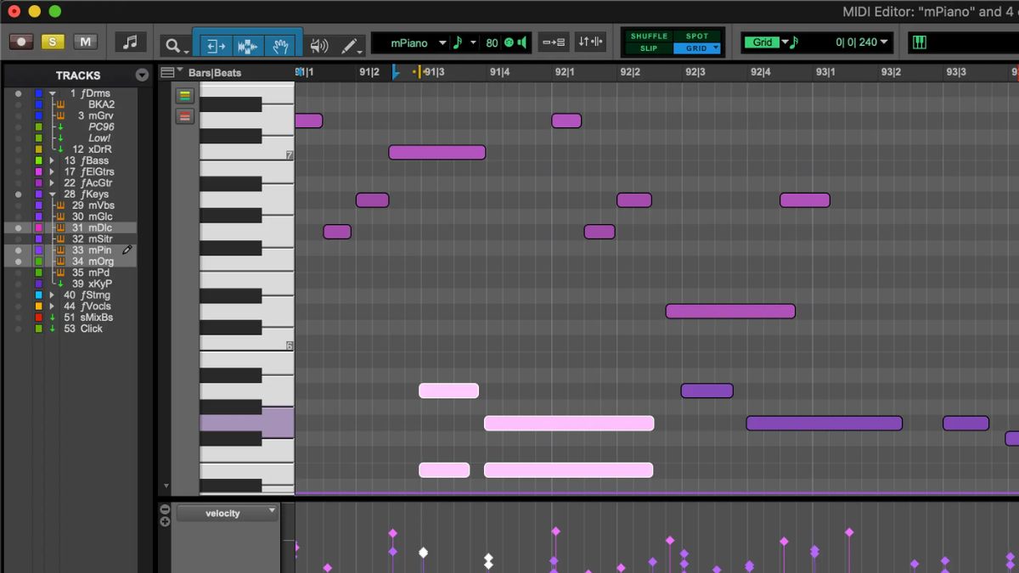Click the yellow-green lane view button above the keyboard
Viewport: 1019px width, 573px height.
[185, 96]
